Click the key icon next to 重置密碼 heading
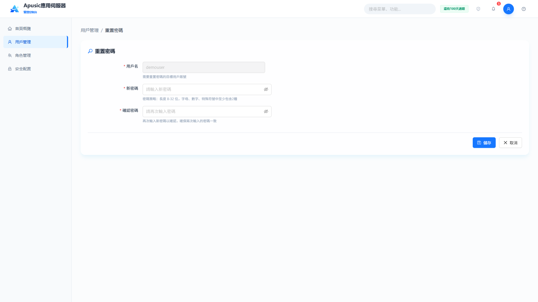This screenshot has width=538, height=302. click(90, 51)
